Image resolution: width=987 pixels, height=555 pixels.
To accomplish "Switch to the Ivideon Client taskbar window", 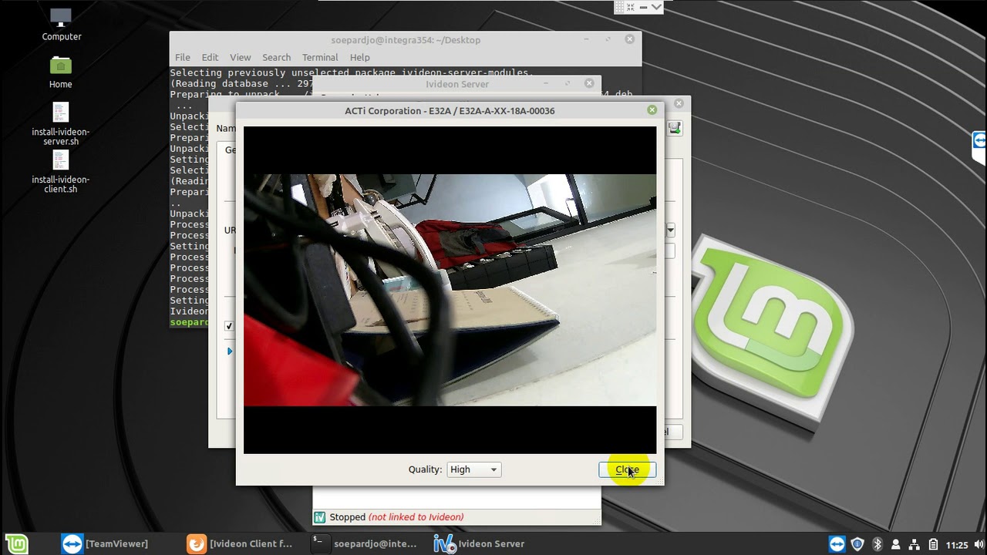I will pos(241,543).
